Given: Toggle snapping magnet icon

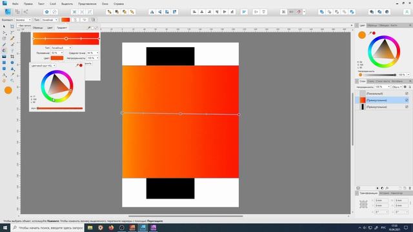Looking at the screenshot, I should tap(299, 12).
